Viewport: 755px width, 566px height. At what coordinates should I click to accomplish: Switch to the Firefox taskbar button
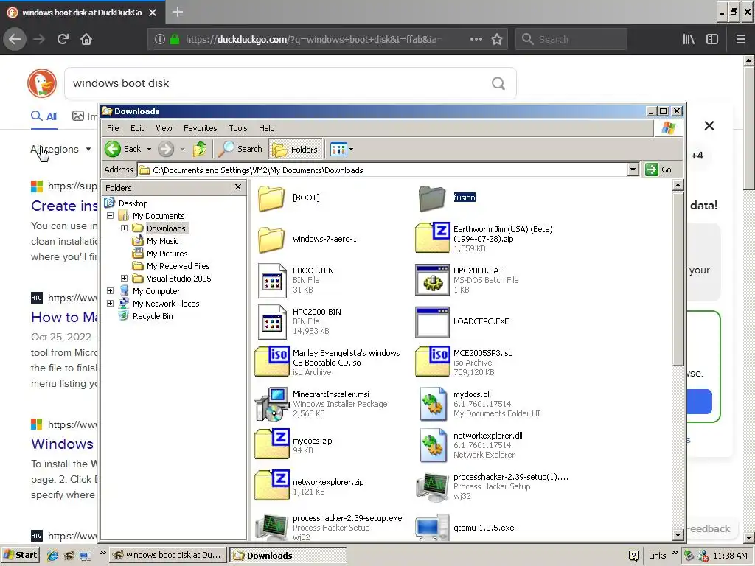coord(167,555)
